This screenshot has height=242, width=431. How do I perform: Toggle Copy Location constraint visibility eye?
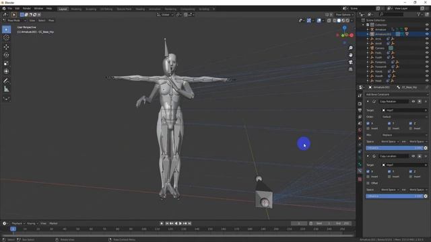(x=413, y=156)
